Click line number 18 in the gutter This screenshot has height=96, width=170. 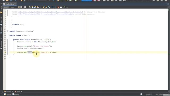click(x=5, y=46)
